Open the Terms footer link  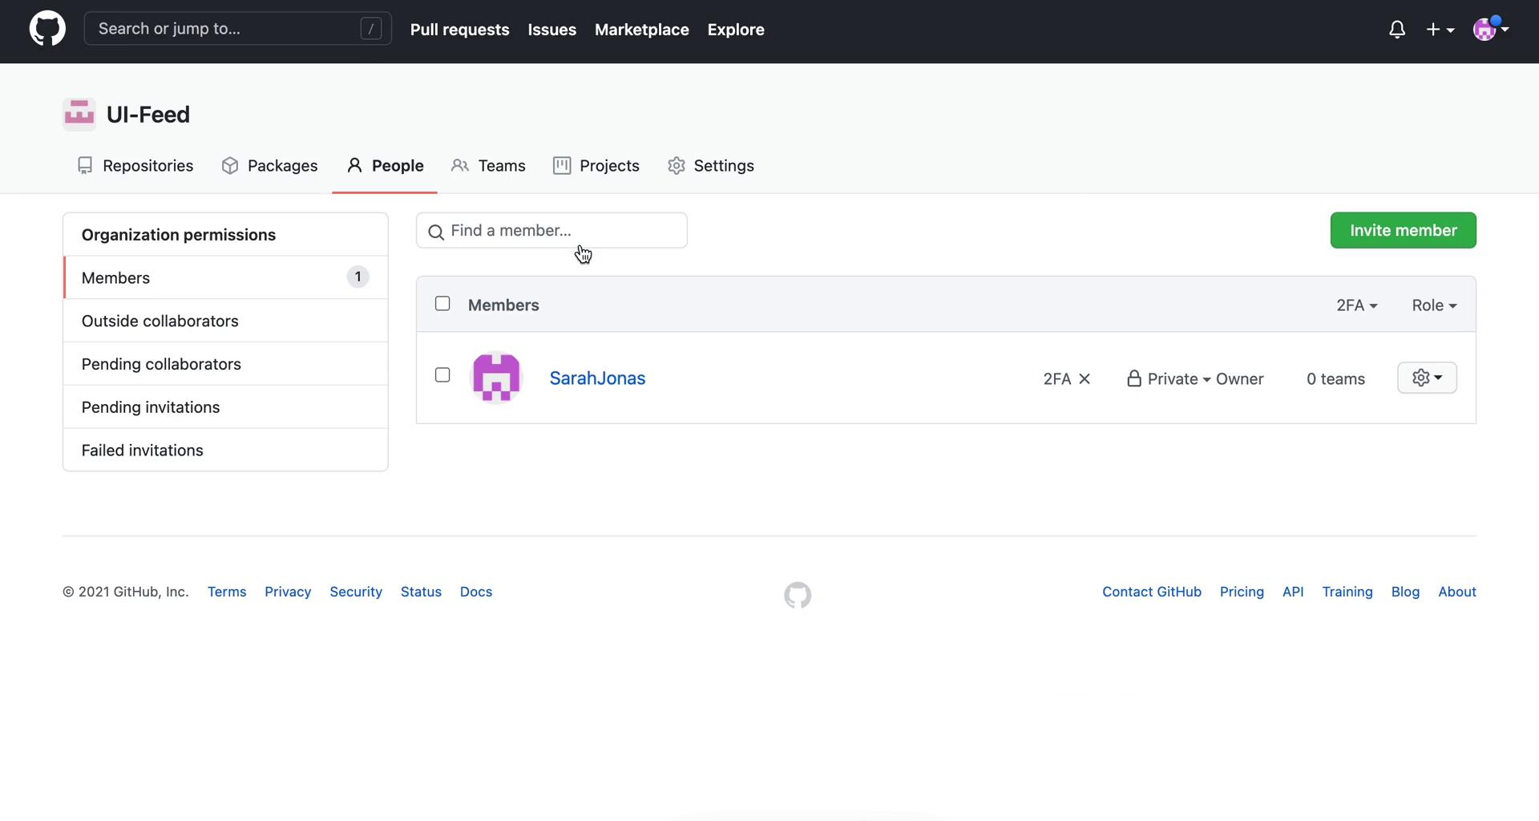(227, 592)
